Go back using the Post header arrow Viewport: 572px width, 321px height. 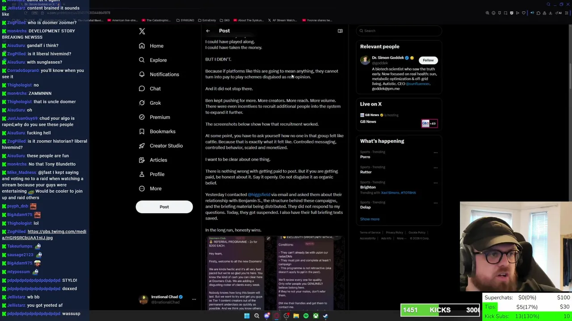tap(208, 31)
